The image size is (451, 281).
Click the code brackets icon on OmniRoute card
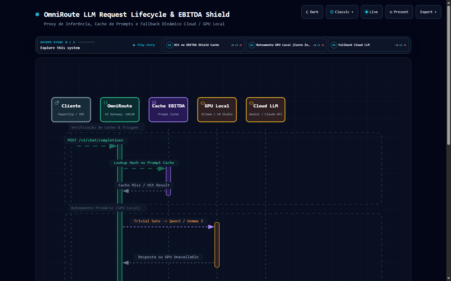106,102
